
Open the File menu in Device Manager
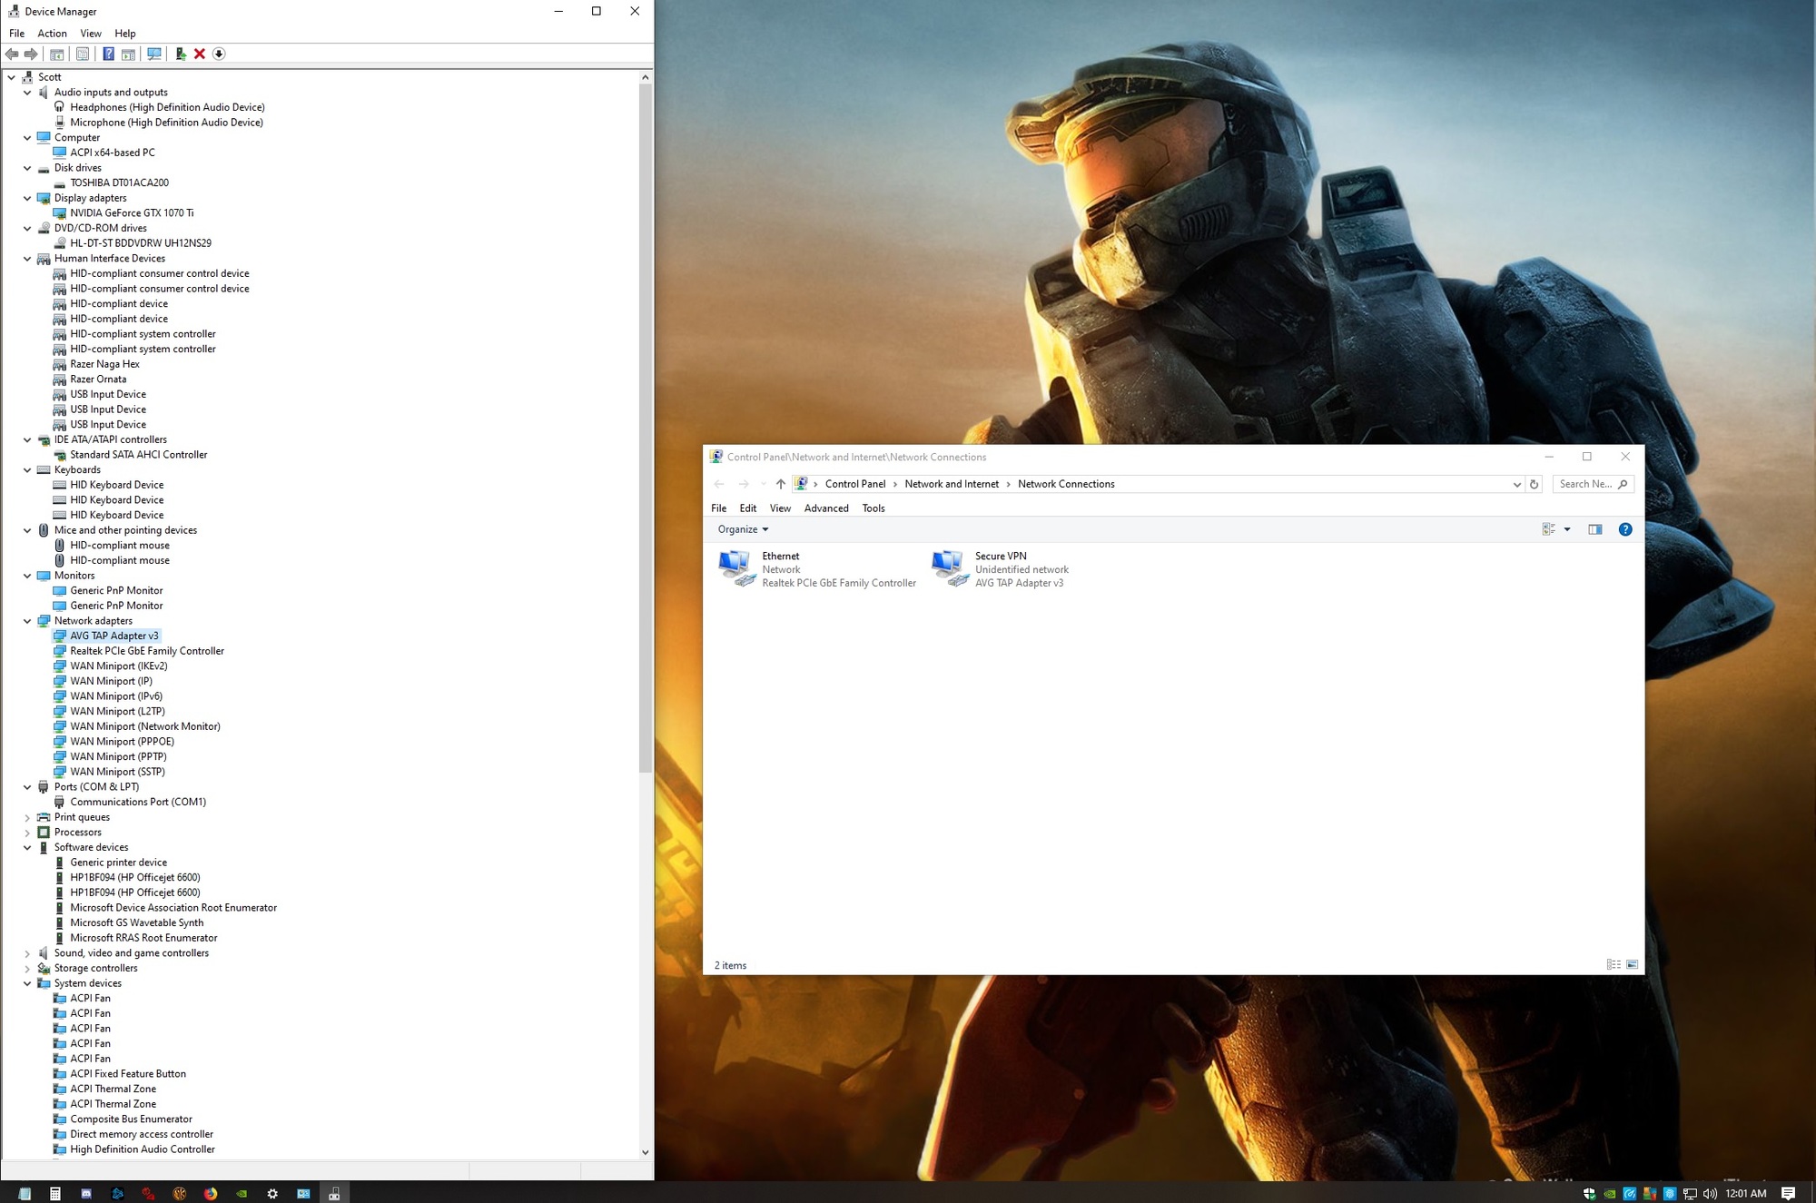pos(16,34)
